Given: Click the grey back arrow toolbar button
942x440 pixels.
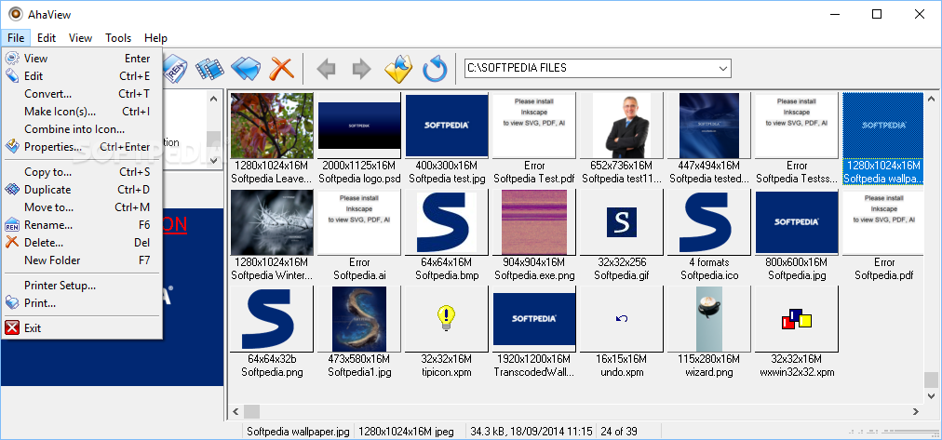Looking at the screenshot, I should [326, 69].
